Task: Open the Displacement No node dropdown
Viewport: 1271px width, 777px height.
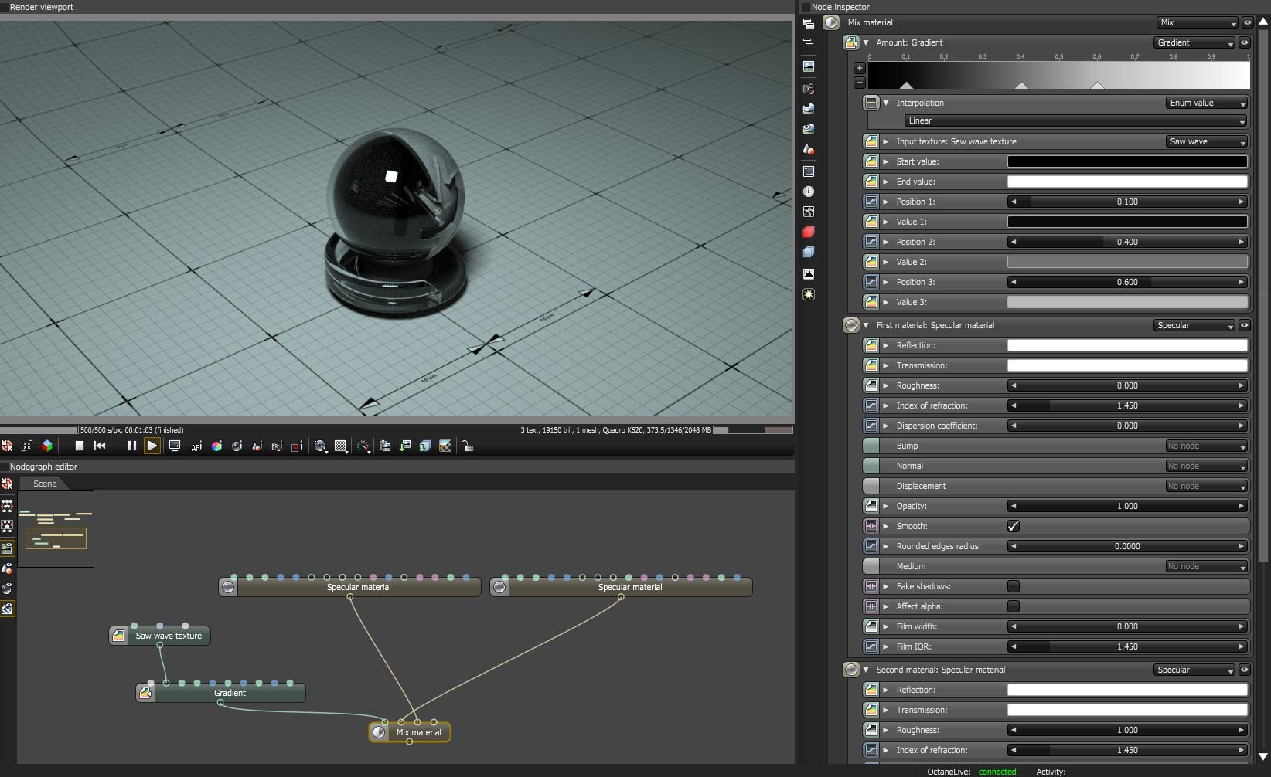Action: [x=1207, y=486]
